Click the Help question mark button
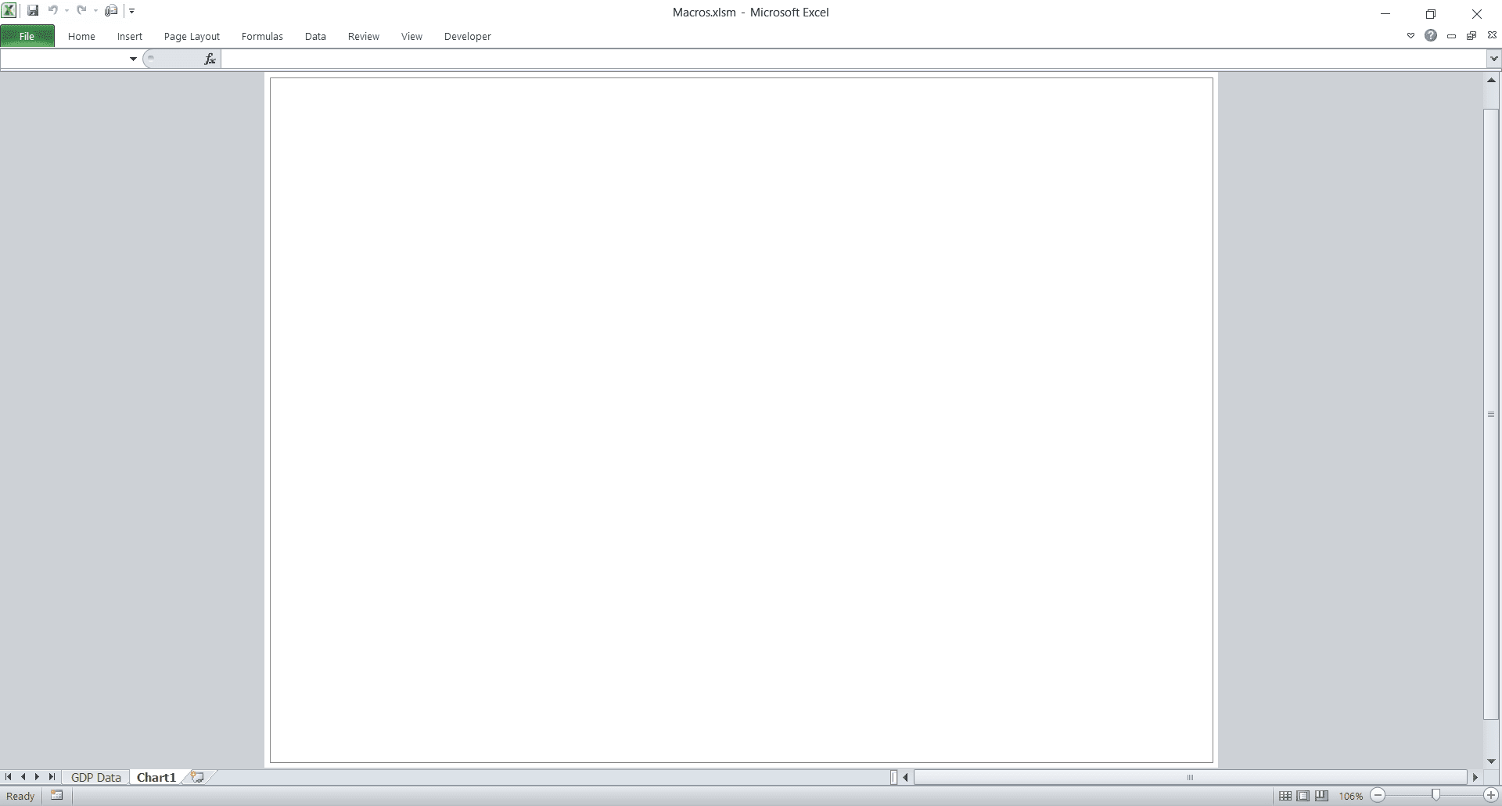The image size is (1502, 806). (x=1432, y=35)
